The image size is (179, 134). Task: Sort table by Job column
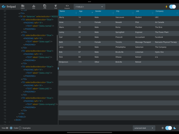[x=153, y=13]
